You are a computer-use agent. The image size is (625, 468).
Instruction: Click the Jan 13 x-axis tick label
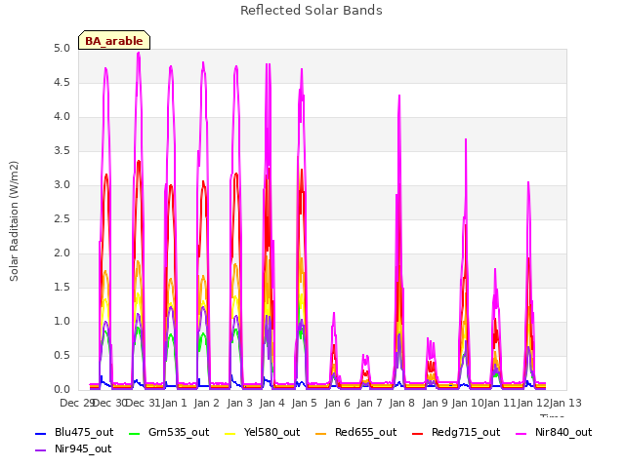(565, 403)
